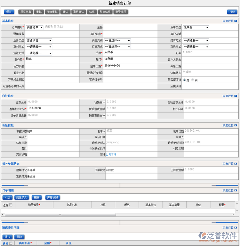240x246 pixels.
Task: Click 收起栏目 link in 基本信息 header
Action: point(228,21)
